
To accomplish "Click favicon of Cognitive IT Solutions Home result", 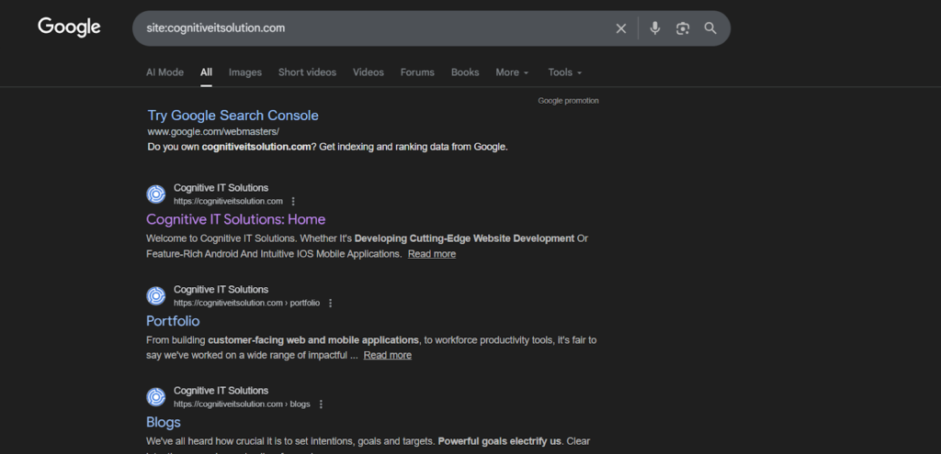I will (156, 194).
